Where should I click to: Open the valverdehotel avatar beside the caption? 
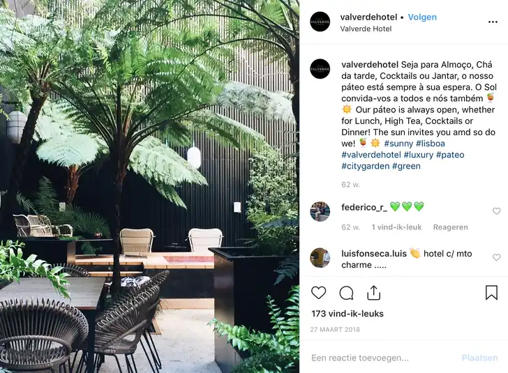320,68
